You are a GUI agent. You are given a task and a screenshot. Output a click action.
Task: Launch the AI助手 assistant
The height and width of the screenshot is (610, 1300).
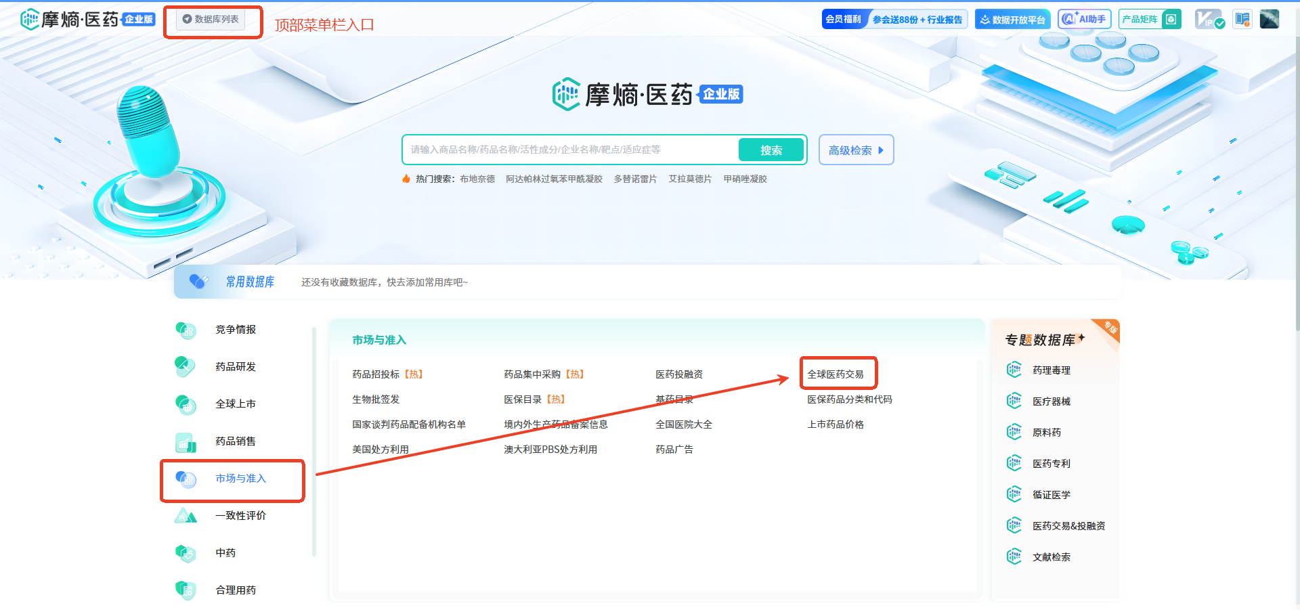(x=1084, y=19)
